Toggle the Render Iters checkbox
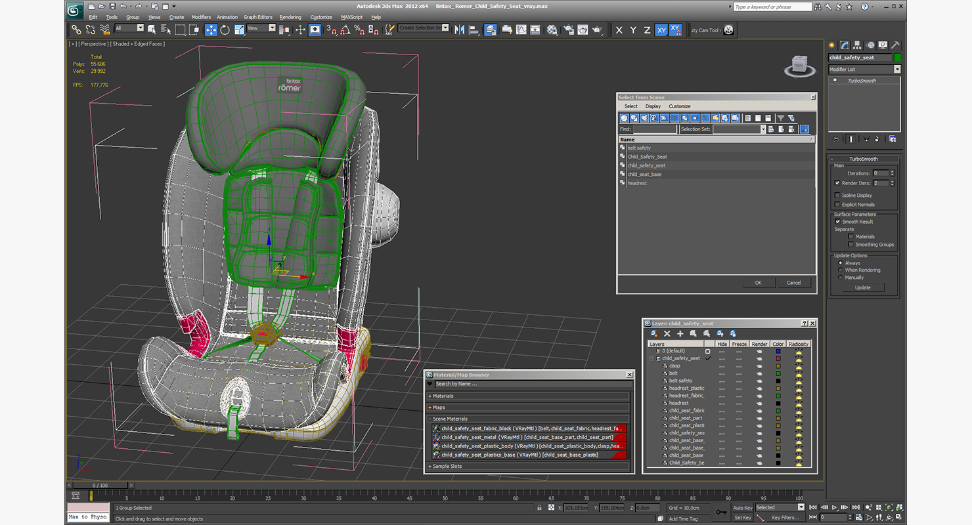Viewport: 972px width, 525px height. (837, 183)
